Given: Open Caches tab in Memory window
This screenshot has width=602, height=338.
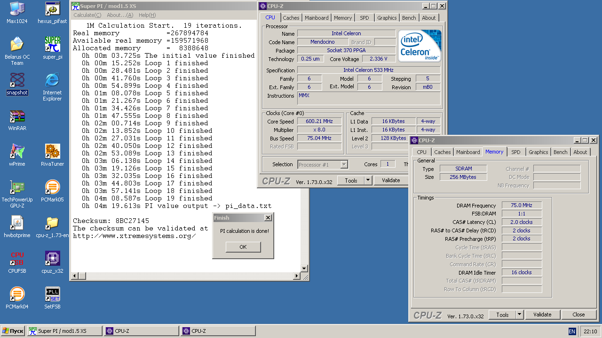Looking at the screenshot, I should point(443,152).
